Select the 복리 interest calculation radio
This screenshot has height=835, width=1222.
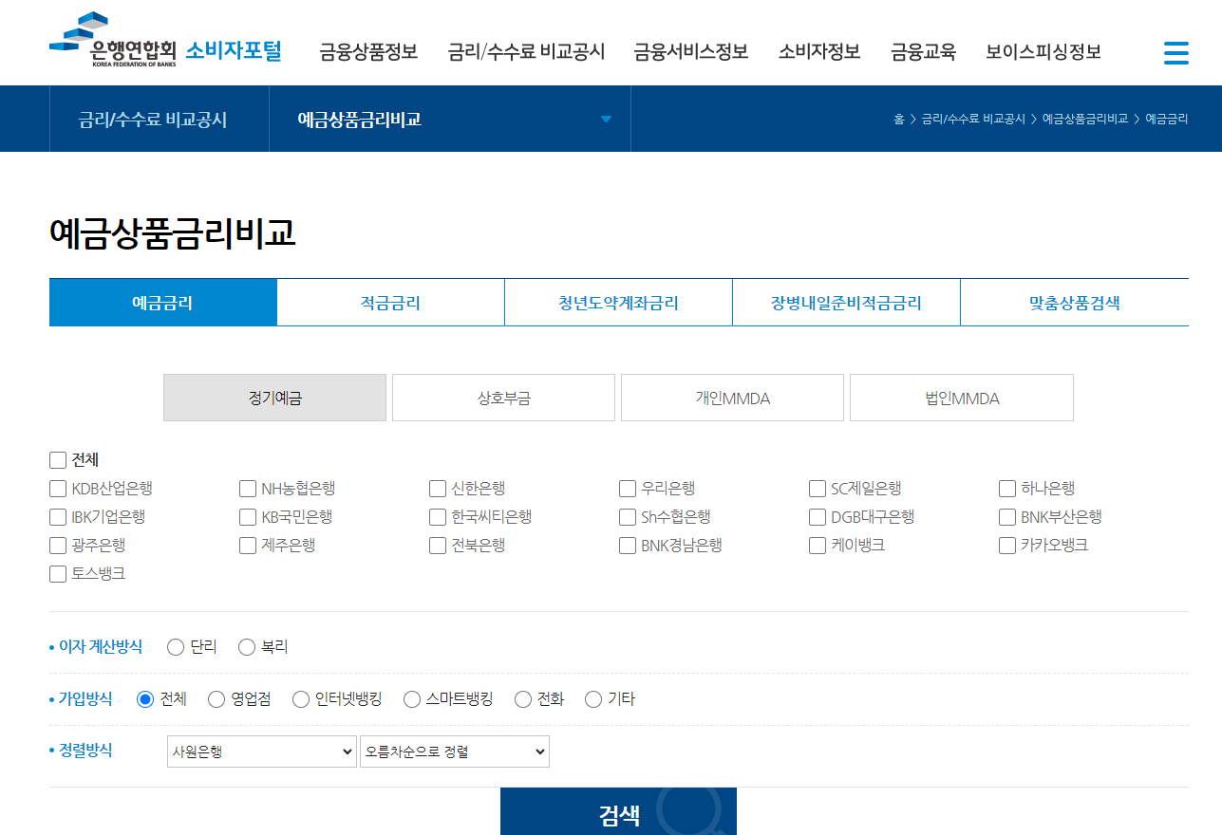(x=247, y=646)
